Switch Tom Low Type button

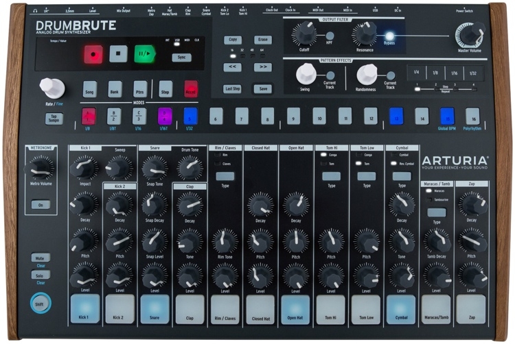367,176
